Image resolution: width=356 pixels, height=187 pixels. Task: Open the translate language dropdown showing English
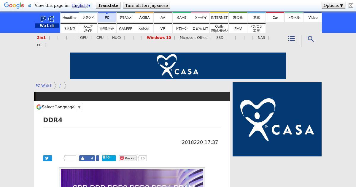click(x=82, y=5)
